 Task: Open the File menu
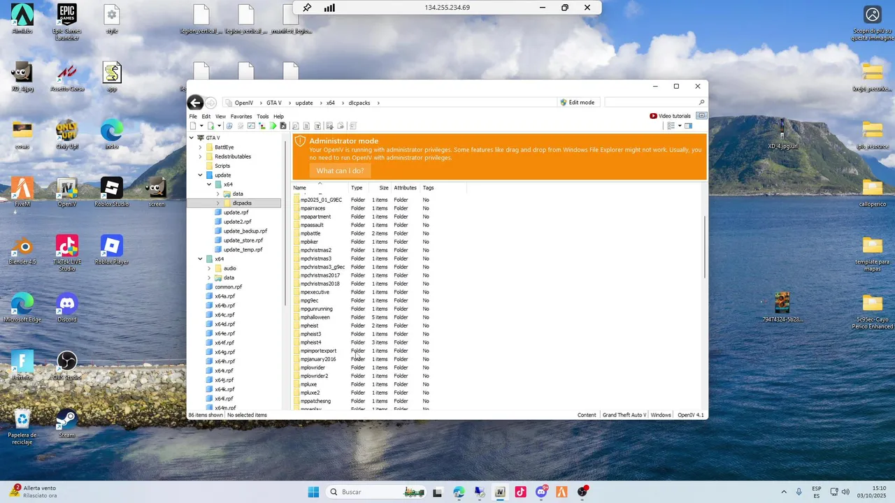point(193,117)
